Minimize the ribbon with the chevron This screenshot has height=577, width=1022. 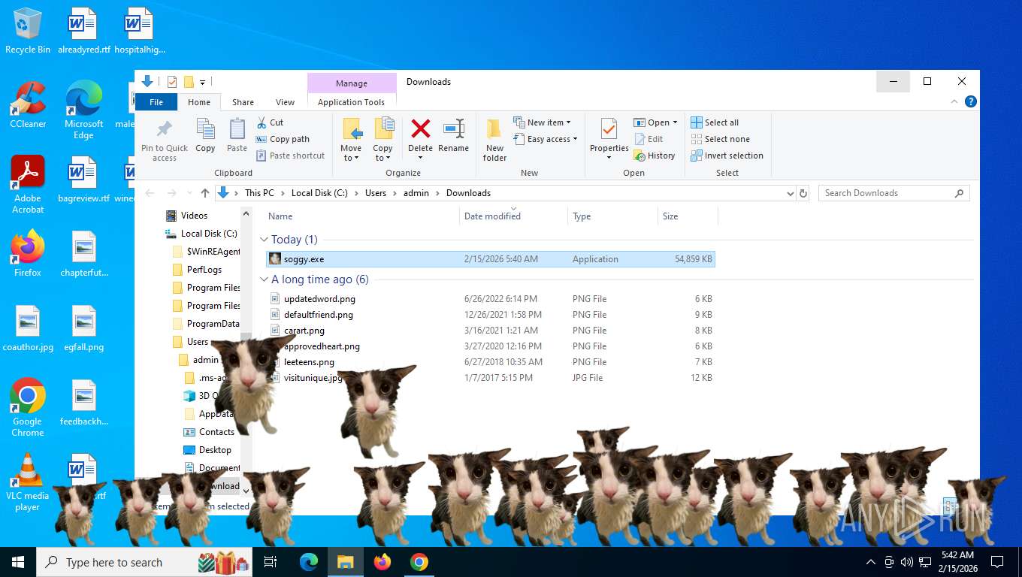955,101
